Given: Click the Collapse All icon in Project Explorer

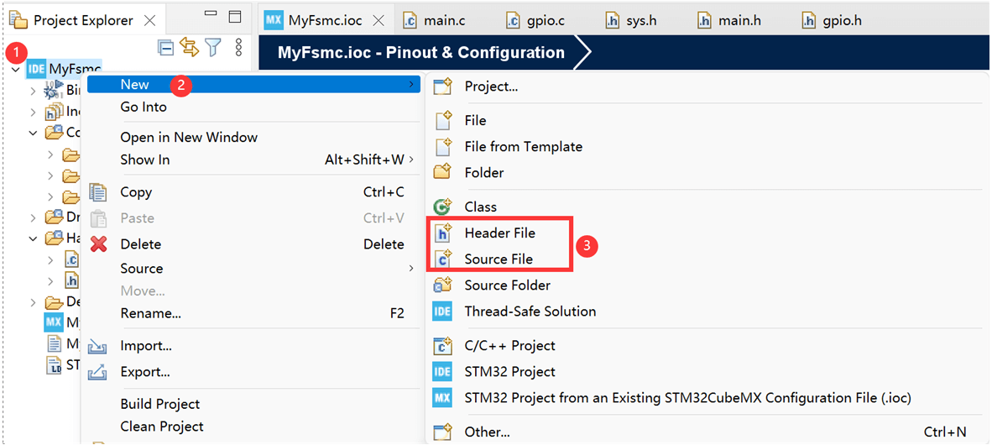Looking at the screenshot, I should click(166, 48).
